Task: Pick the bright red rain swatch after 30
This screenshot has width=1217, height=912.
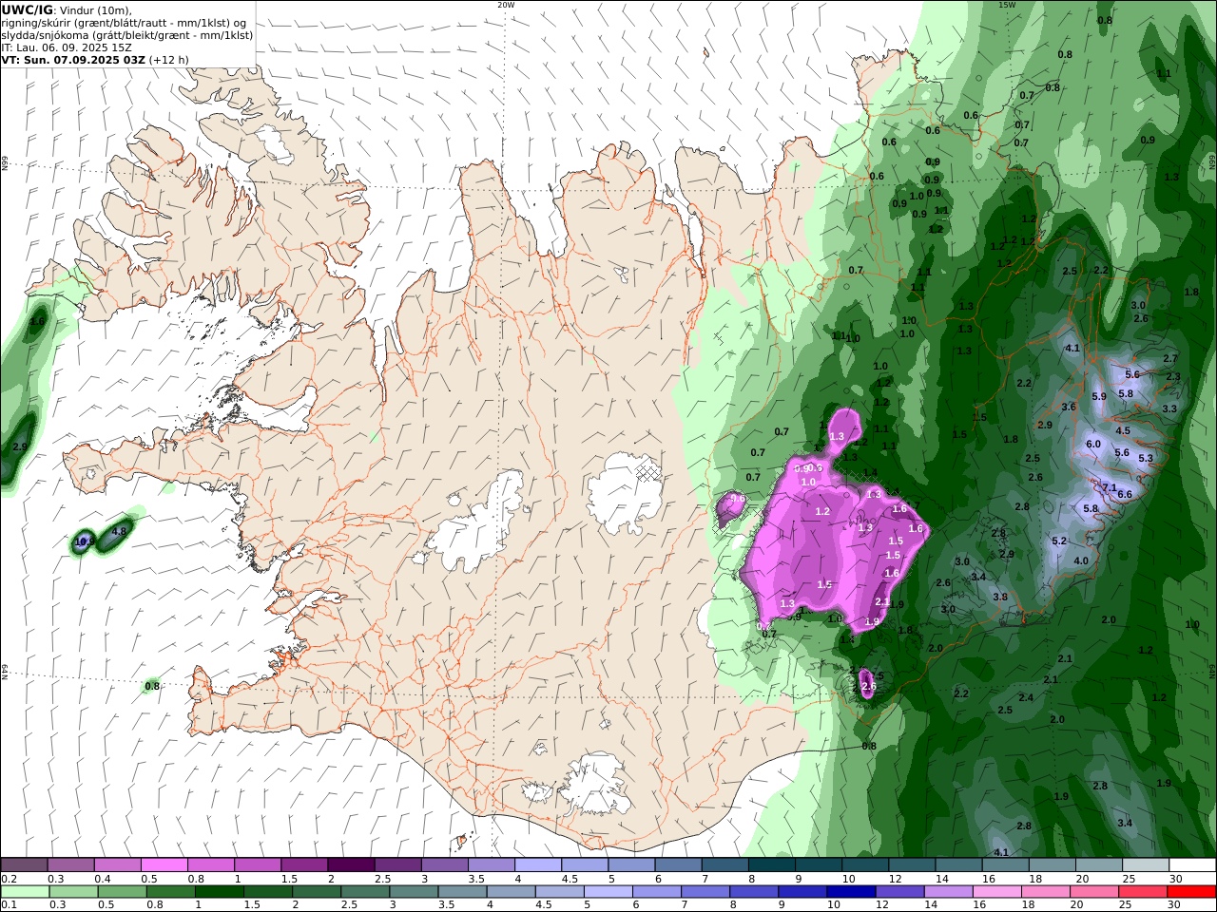Action: [1191, 892]
